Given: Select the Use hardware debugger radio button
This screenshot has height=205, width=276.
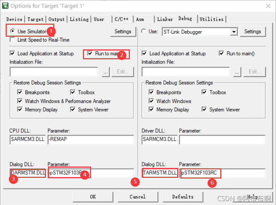Looking at the screenshot, I should 144,31.
